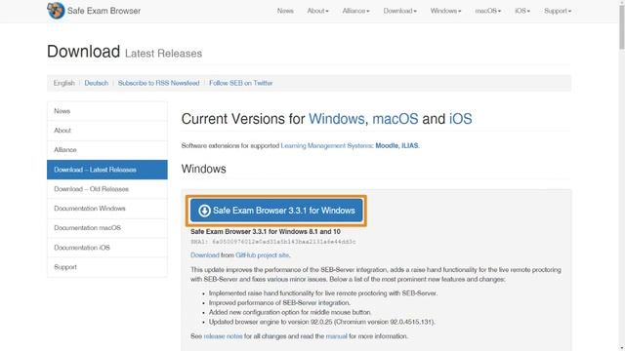Expand the Alliance menu in navbar
Image resolution: width=625 pixels, height=351 pixels.
[x=355, y=11]
